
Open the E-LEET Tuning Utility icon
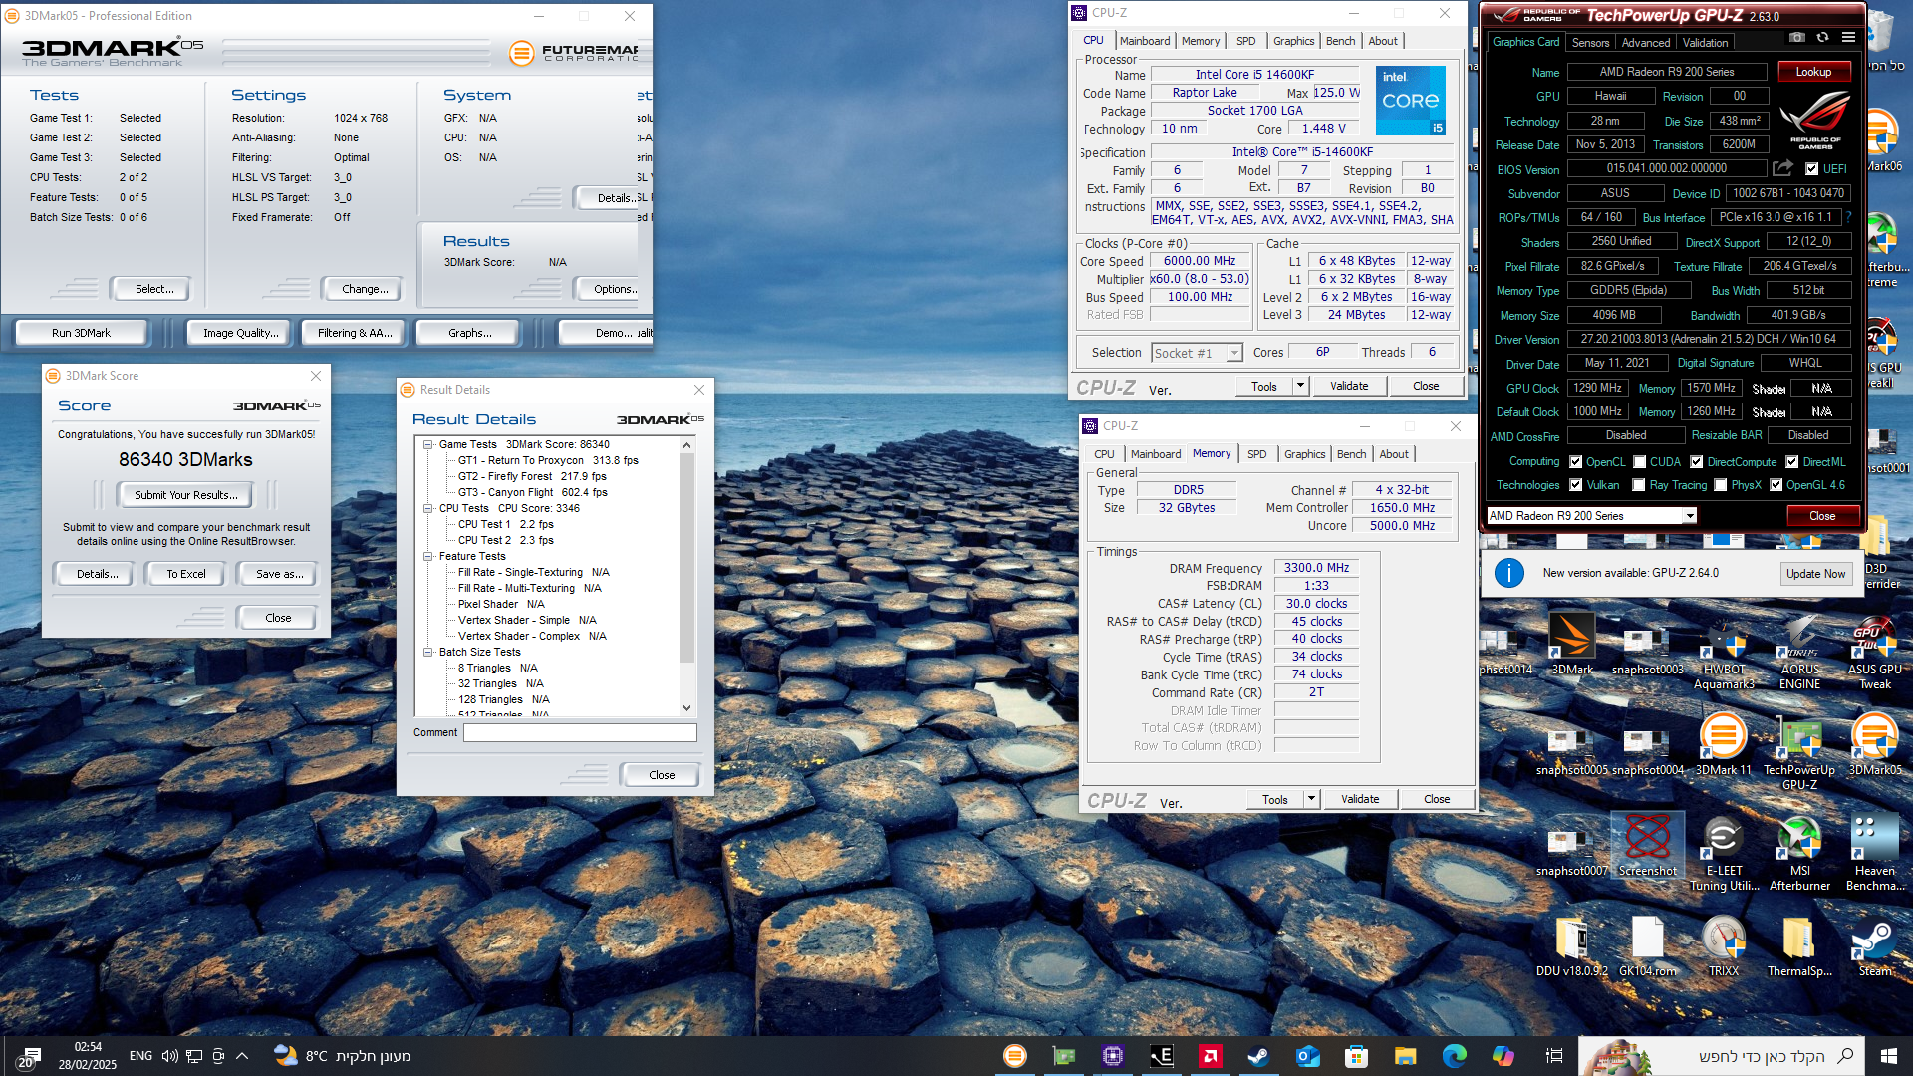[x=1724, y=853]
